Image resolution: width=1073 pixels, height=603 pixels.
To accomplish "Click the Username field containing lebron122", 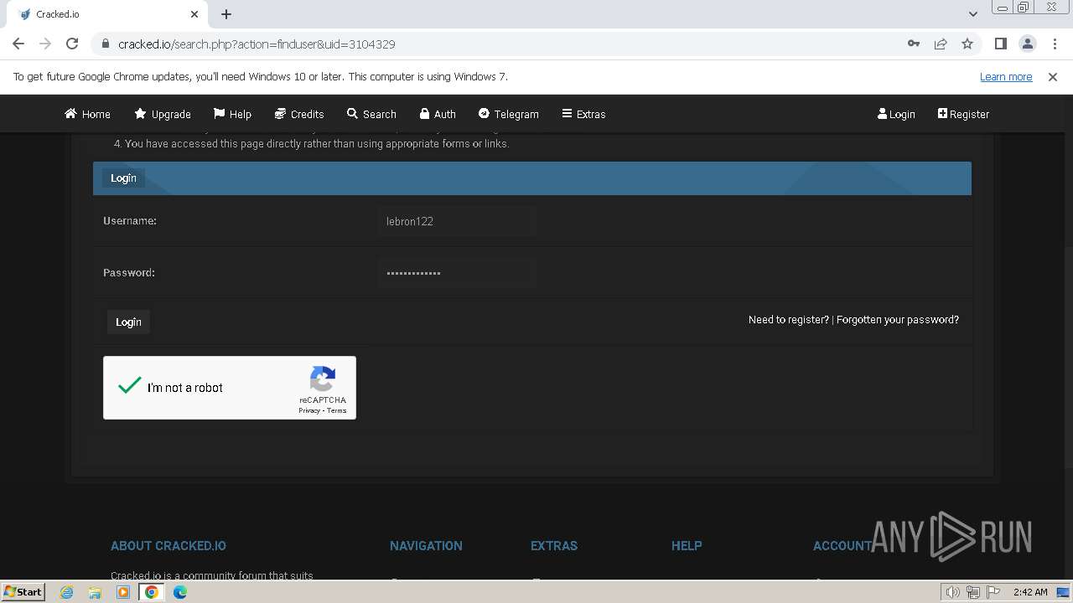I will (x=456, y=221).
